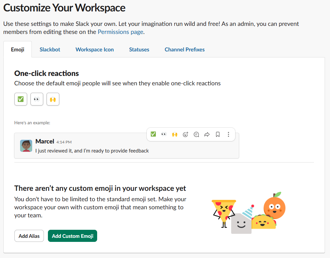Click Marcel's avatar in the example message
The width and height of the screenshot is (330, 258).
tap(26, 146)
